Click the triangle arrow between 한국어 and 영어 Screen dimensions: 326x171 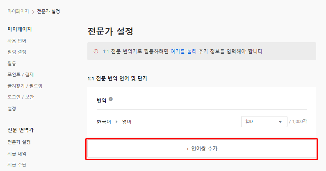[x=116, y=122]
